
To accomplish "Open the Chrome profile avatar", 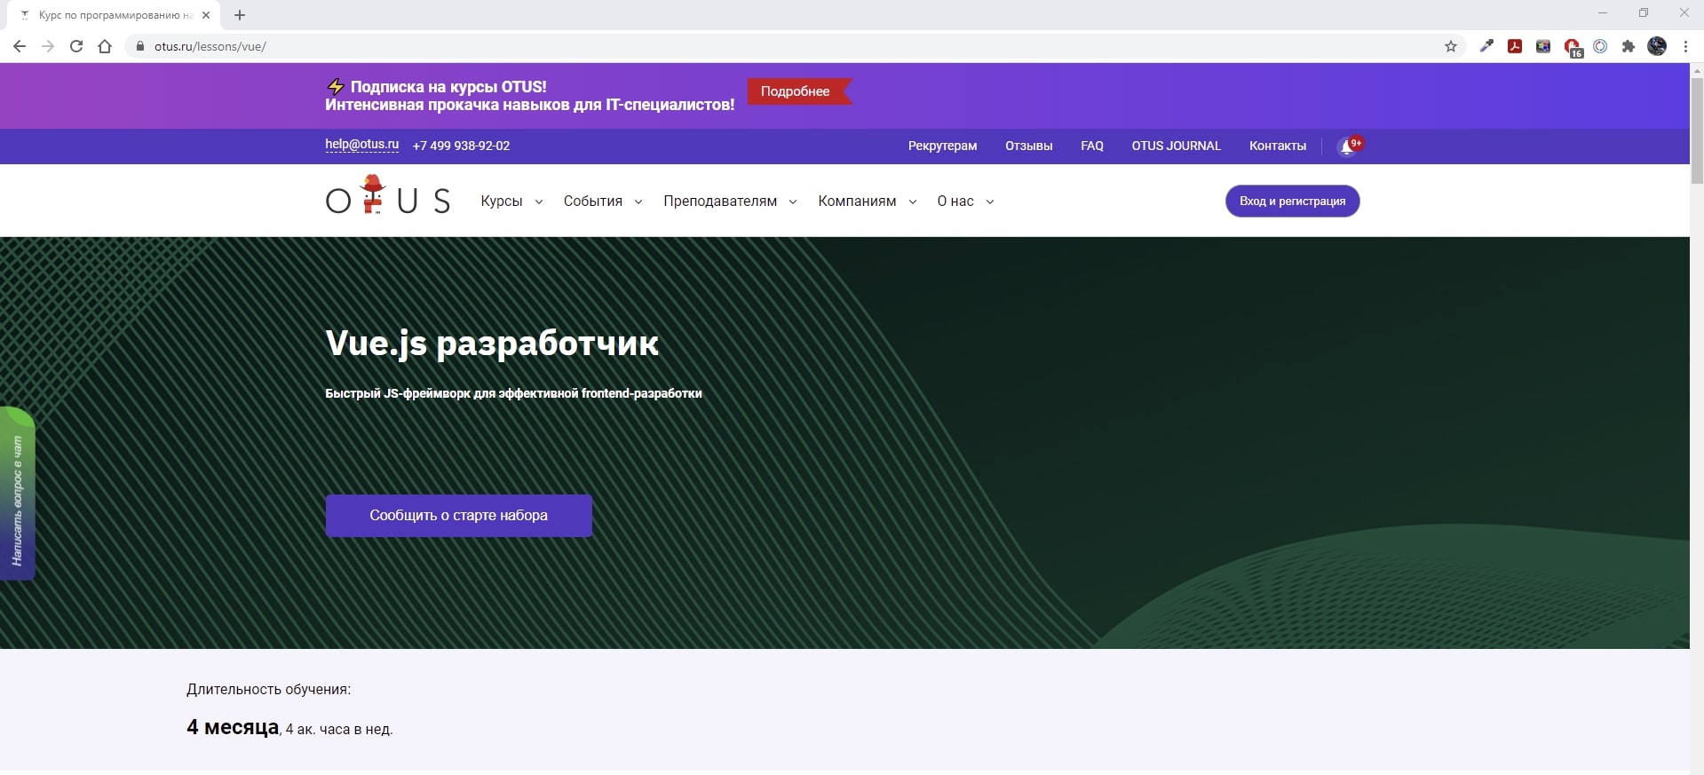I will click(1657, 46).
